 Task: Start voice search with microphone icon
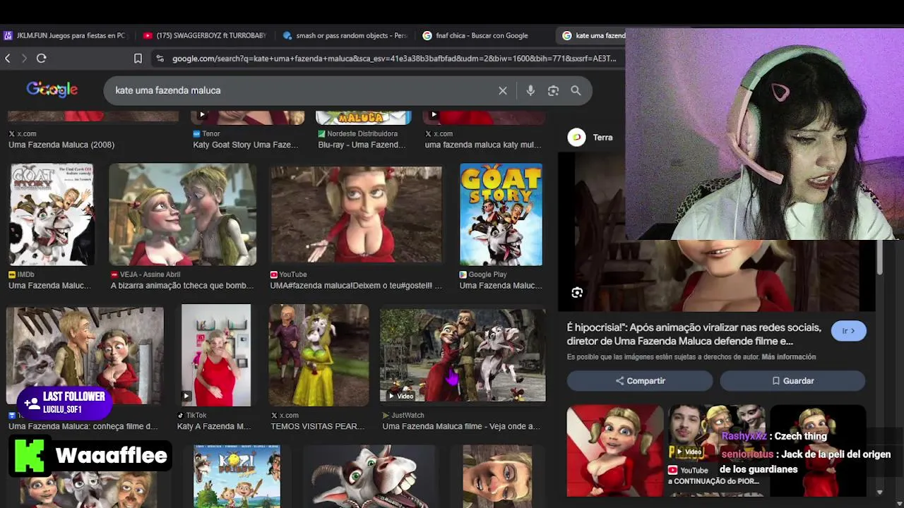pyautogui.click(x=530, y=90)
